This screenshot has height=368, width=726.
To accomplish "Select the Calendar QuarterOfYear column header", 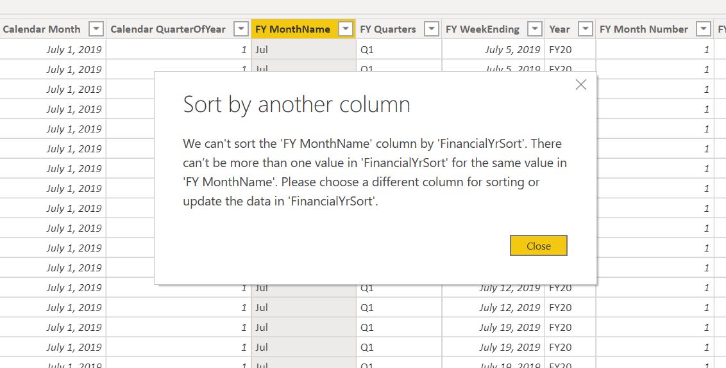I will (x=167, y=29).
